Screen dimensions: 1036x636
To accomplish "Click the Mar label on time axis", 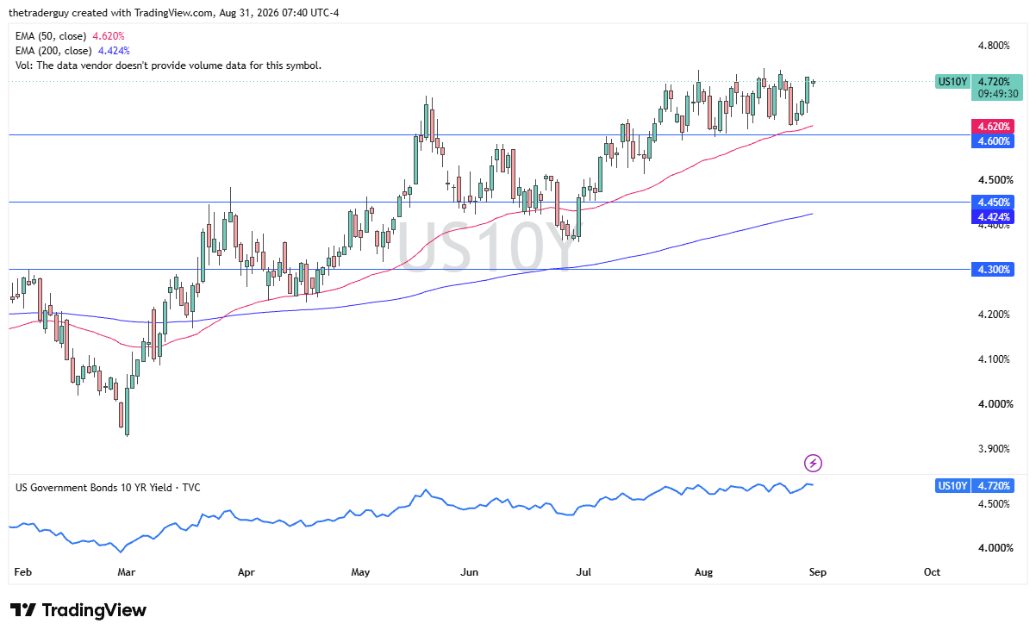I will click(127, 571).
